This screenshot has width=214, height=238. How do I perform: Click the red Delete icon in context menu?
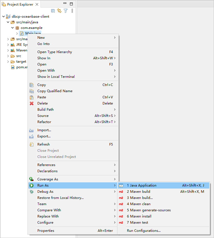(x=32, y=103)
